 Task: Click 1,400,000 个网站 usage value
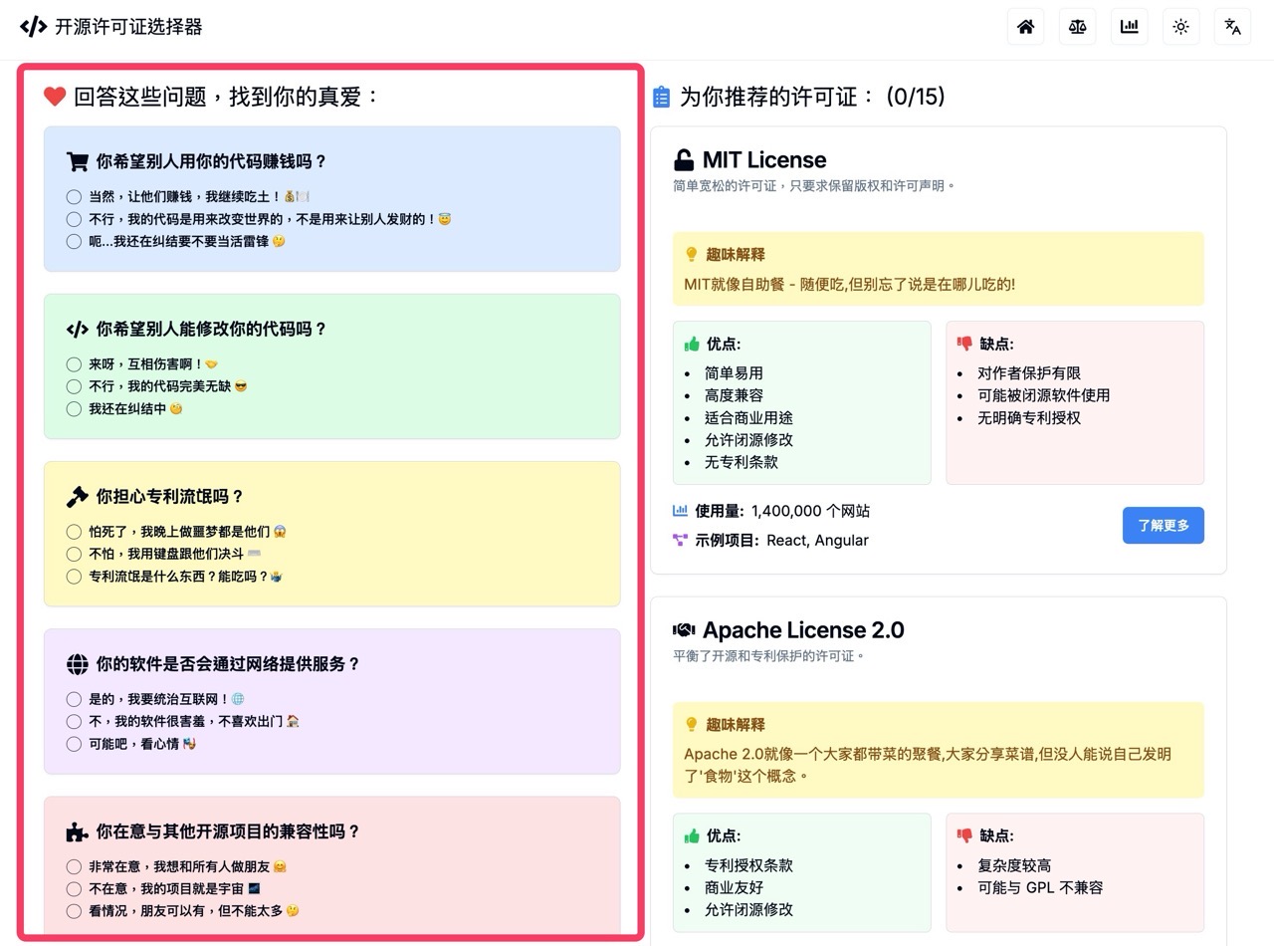coord(810,511)
